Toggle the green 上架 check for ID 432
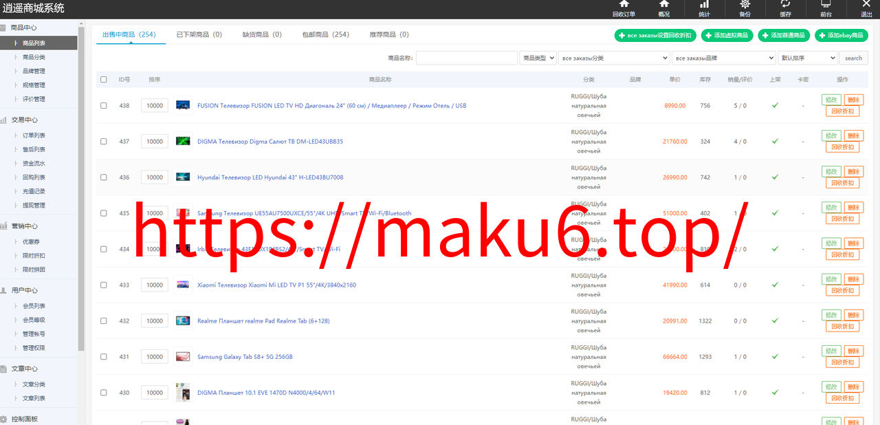Screen dimensions: 880x425 coord(775,320)
